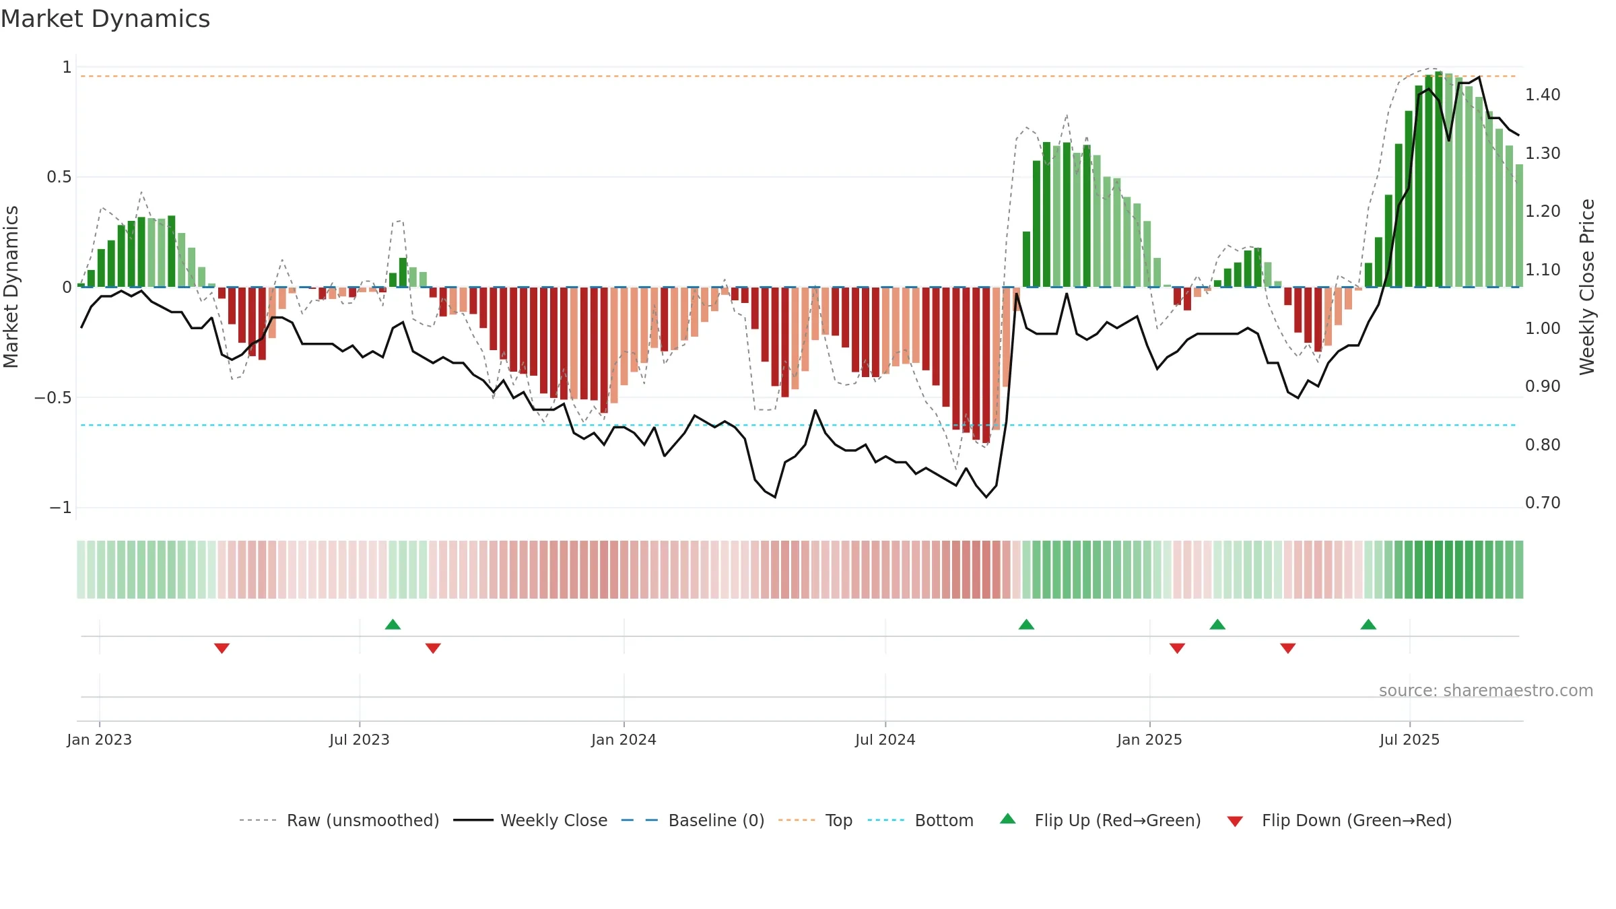Viewport: 1616px width, 909px height.
Task: Click the Jan 2025 axis label
Action: pos(1150,739)
